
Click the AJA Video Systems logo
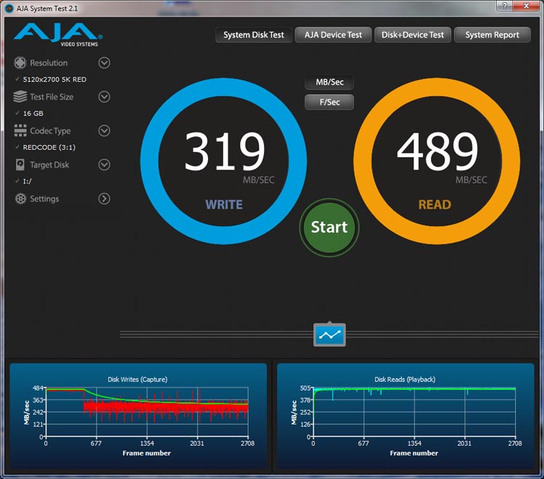click(x=58, y=35)
